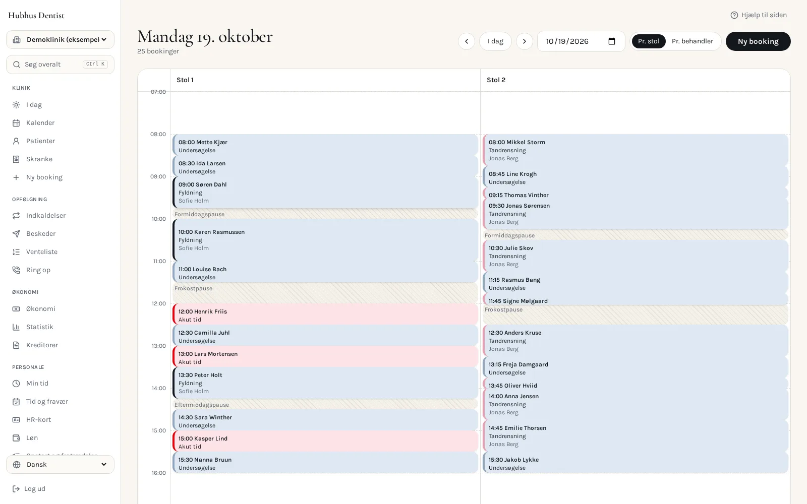Click the banknote icon beside Økonomi
The image size is (807, 504).
tap(16, 309)
